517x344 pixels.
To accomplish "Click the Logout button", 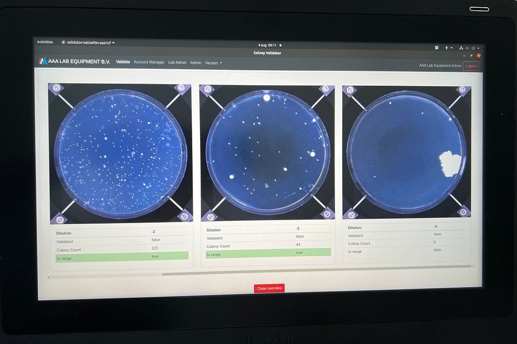I will point(470,66).
